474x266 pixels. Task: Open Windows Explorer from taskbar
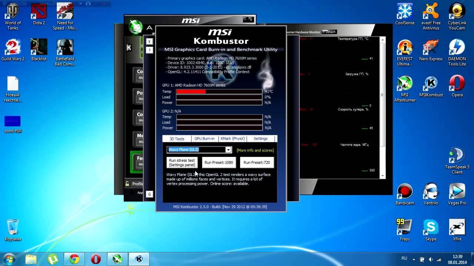click(x=31, y=259)
